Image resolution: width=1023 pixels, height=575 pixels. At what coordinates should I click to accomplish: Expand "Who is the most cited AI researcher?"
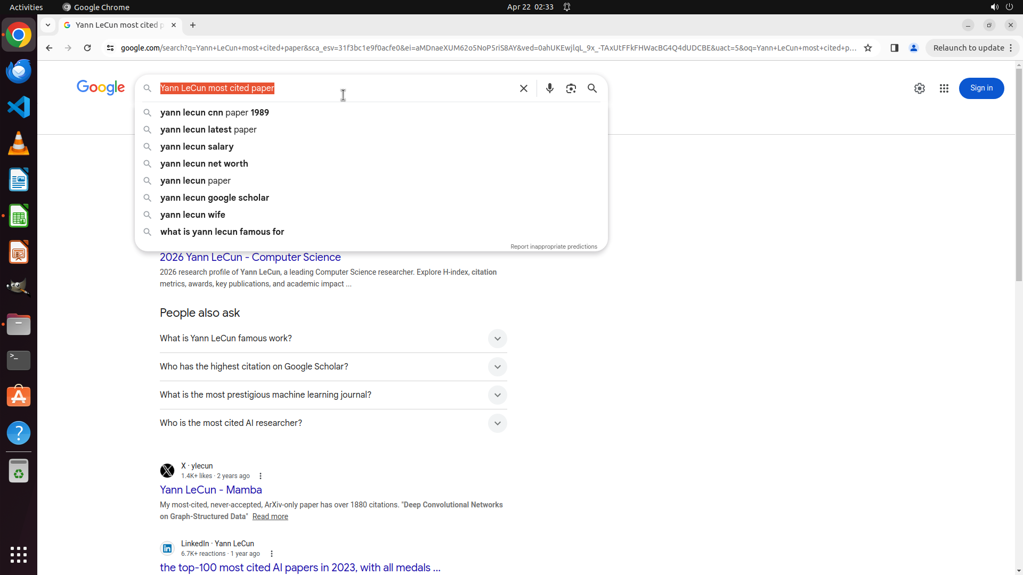(497, 423)
